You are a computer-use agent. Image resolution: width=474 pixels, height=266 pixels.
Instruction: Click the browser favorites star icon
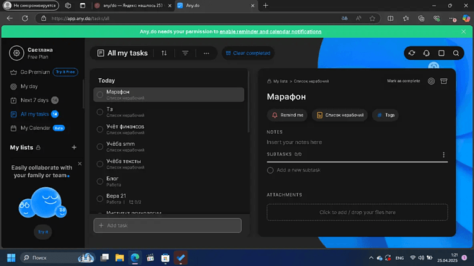point(372,18)
